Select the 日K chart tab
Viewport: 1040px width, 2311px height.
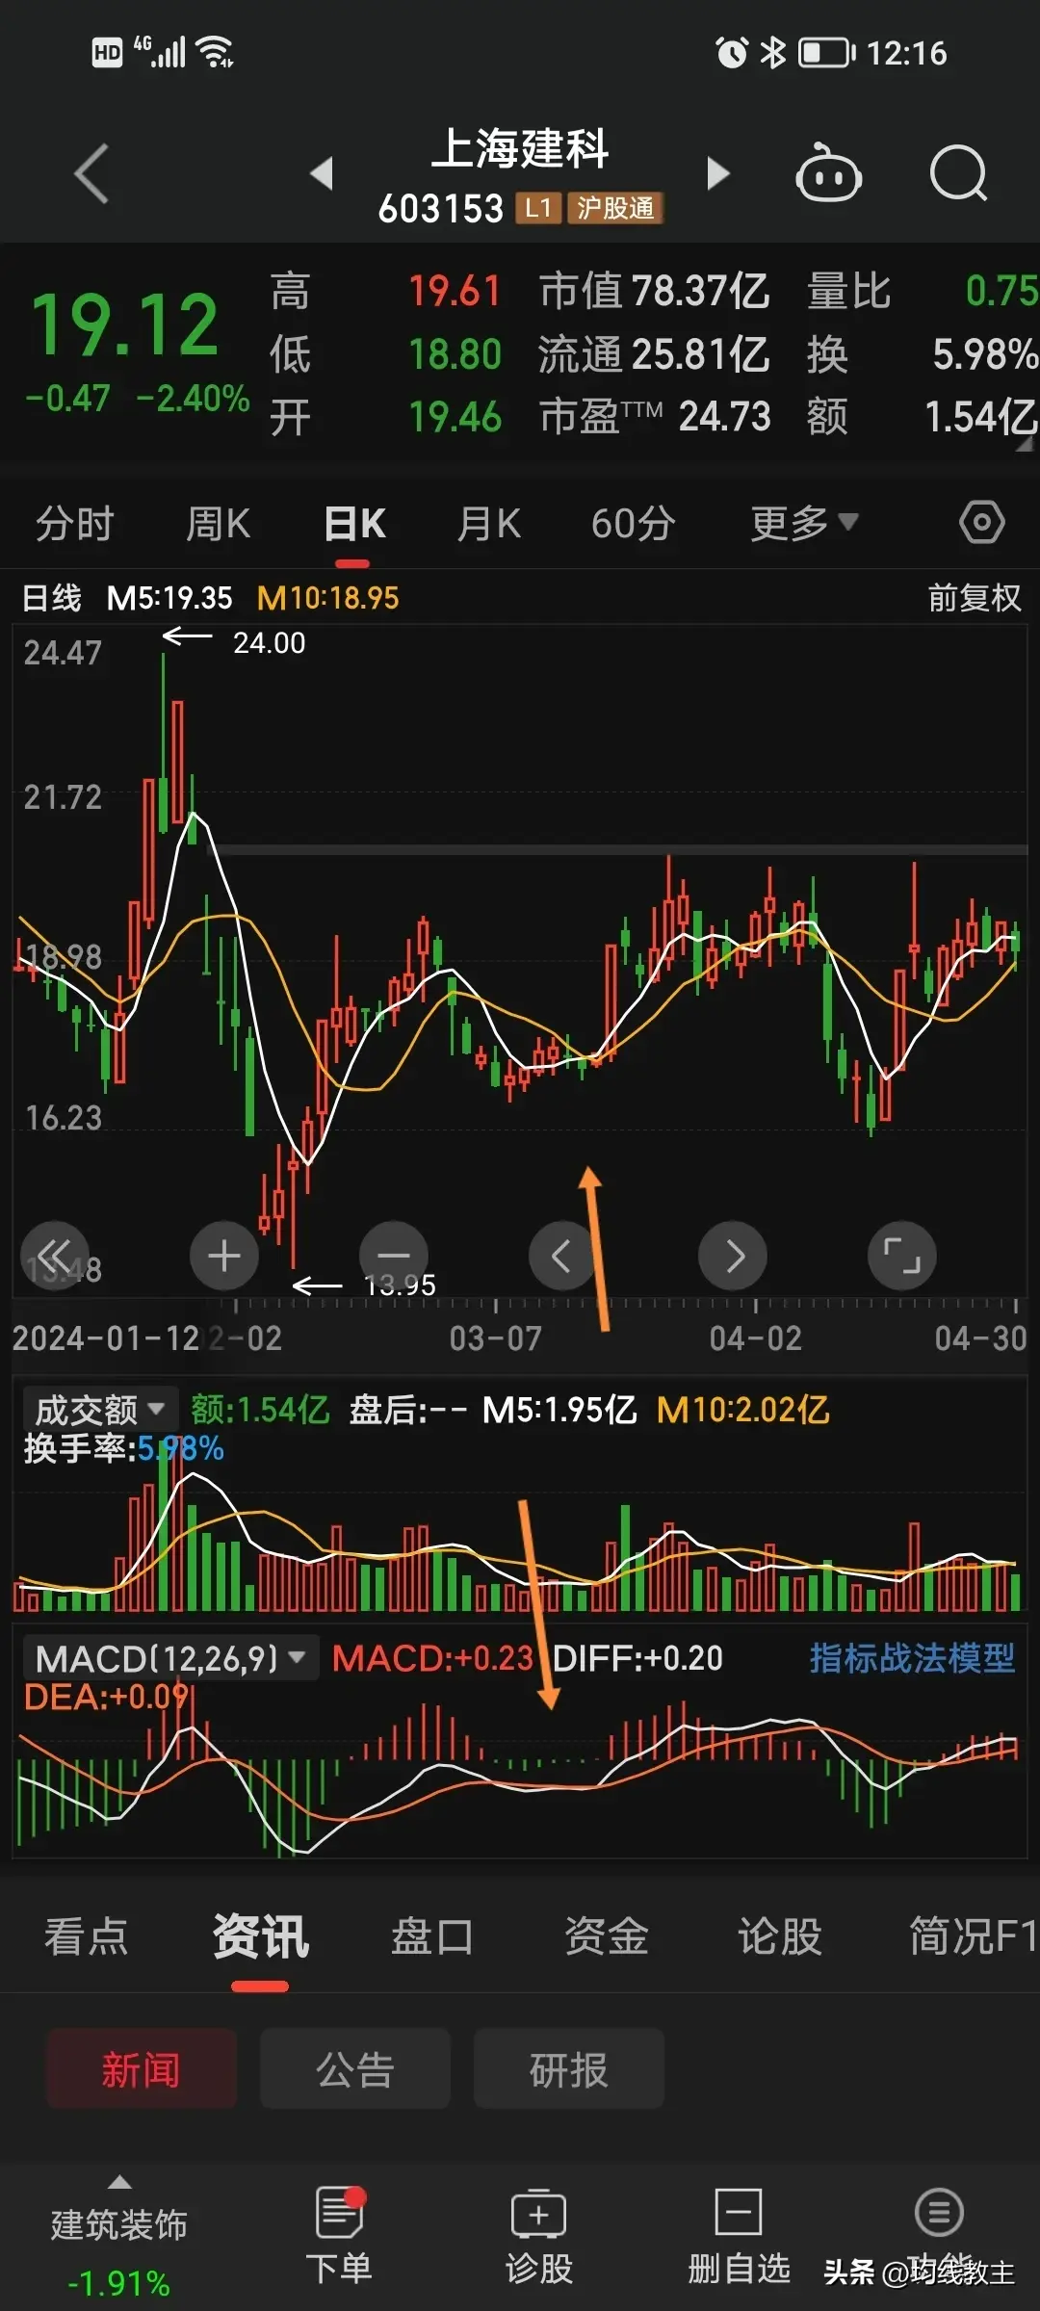tap(354, 524)
